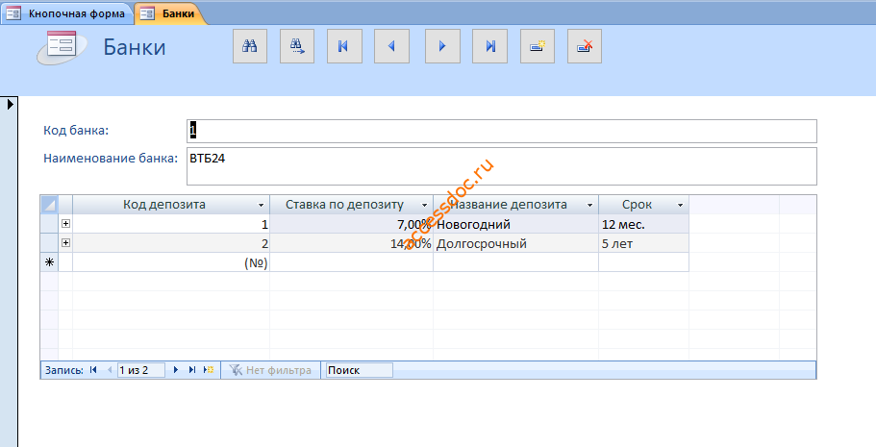Viewport: 876px width, 447px height.
Task: Click the Find Next binoculars button
Action: click(297, 46)
